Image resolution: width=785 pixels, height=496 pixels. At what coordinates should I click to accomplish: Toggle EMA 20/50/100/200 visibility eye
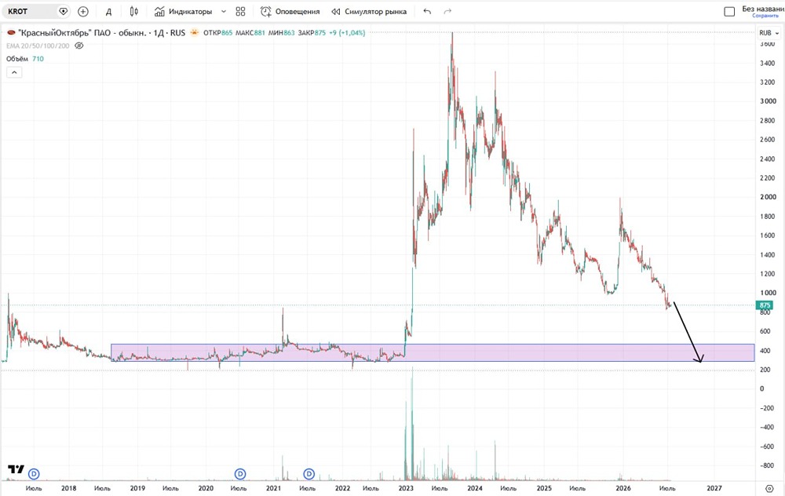(x=78, y=46)
